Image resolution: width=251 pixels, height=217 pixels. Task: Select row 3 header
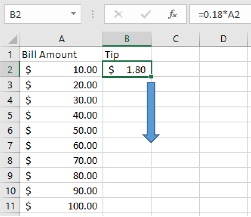[10, 85]
